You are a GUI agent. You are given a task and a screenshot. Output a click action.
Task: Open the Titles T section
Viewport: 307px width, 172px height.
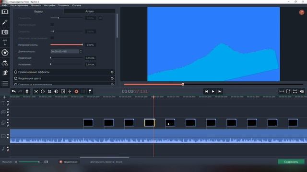[5, 43]
